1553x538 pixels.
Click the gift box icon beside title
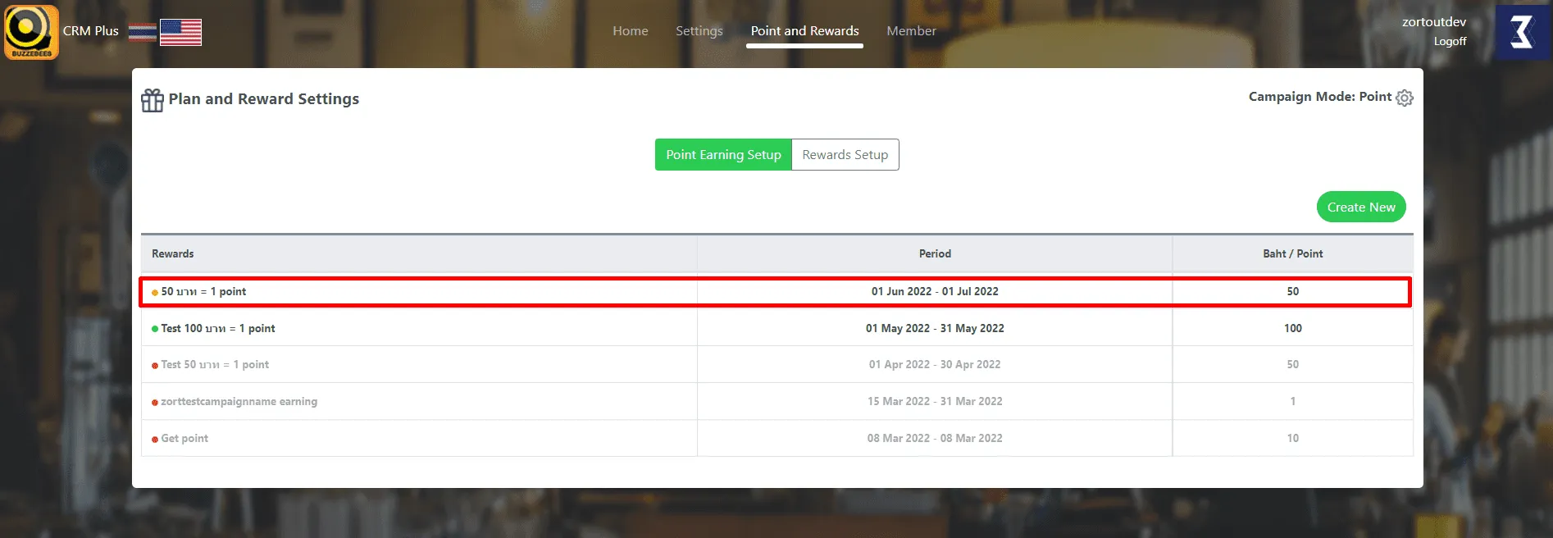[153, 100]
